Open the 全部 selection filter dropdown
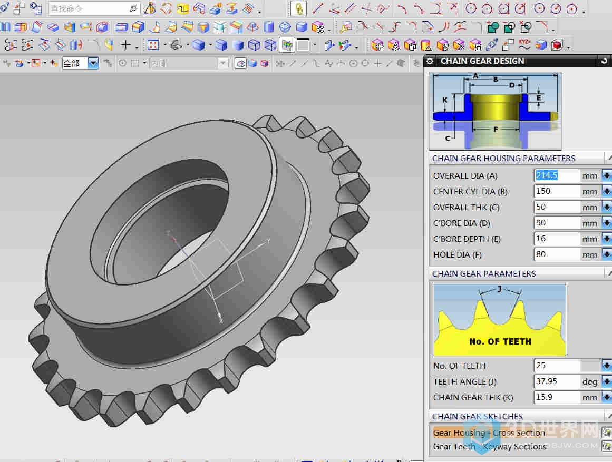612x462 pixels. pyautogui.click(x=93, y=64)
